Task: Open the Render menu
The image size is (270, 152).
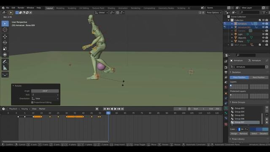Action: (x=21, y=8)
